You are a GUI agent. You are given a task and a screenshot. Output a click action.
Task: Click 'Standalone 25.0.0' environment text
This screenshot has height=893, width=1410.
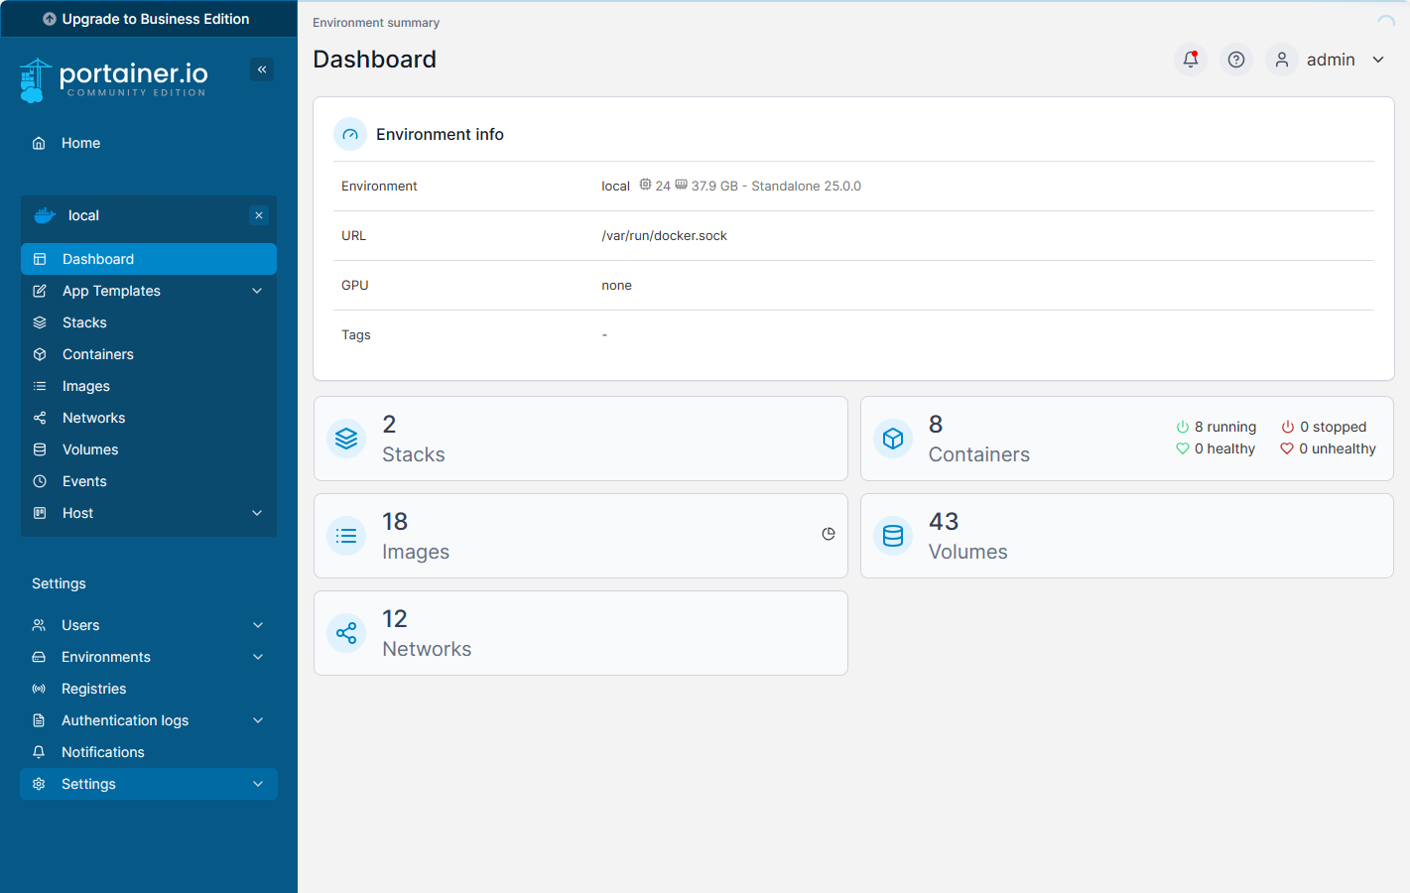[x=806, y=186]
